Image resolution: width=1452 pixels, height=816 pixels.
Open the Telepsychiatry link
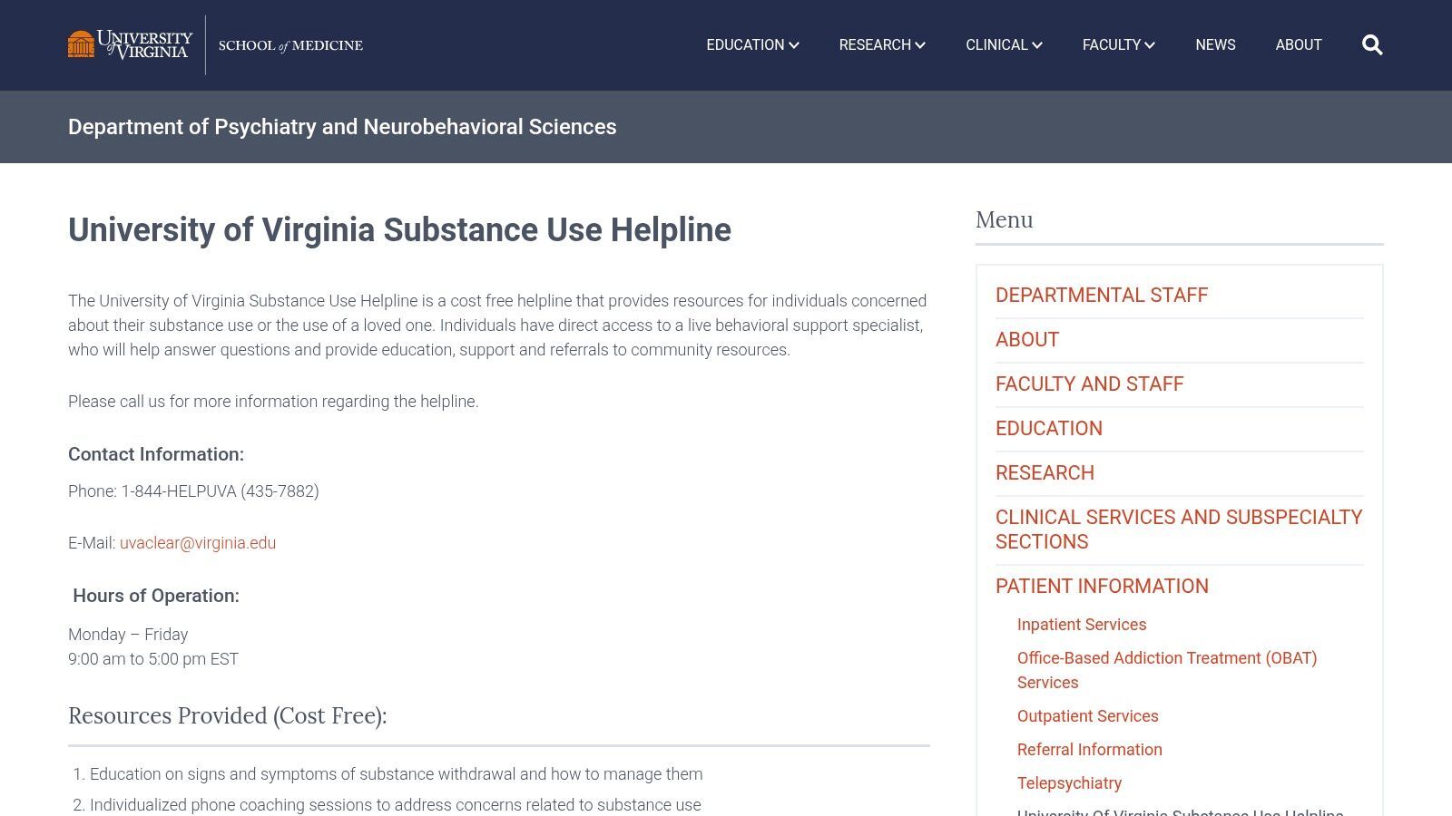click(x=1069, y=783)
